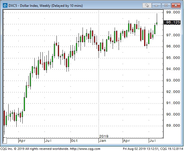184x151 pixels.
Task: Click the first Jul label on time axis
Action: (x=48, y=141)
